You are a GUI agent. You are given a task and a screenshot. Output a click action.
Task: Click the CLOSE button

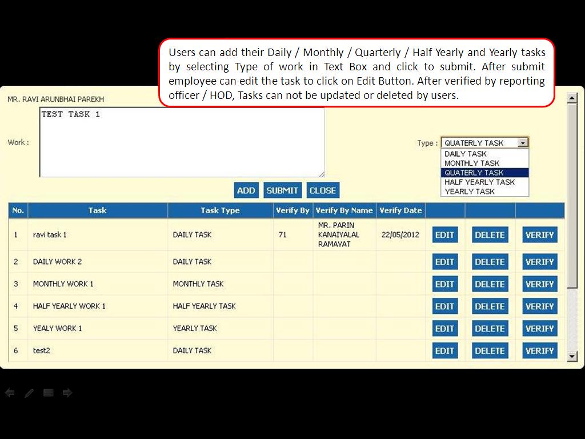point(323,190)
